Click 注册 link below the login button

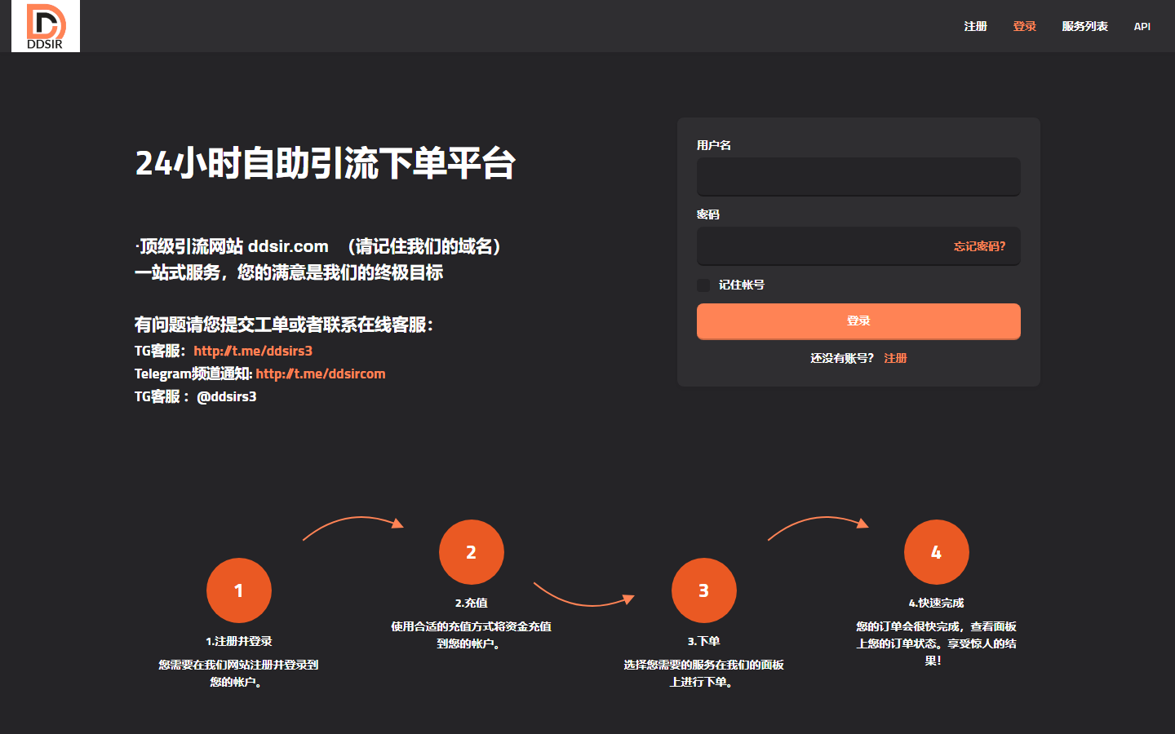coord(895,358)
